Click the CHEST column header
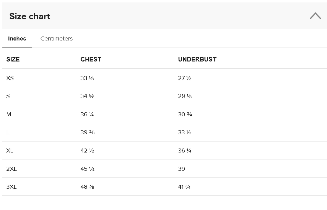The height and width of the screenshot is (210, 327). point(91,59)
